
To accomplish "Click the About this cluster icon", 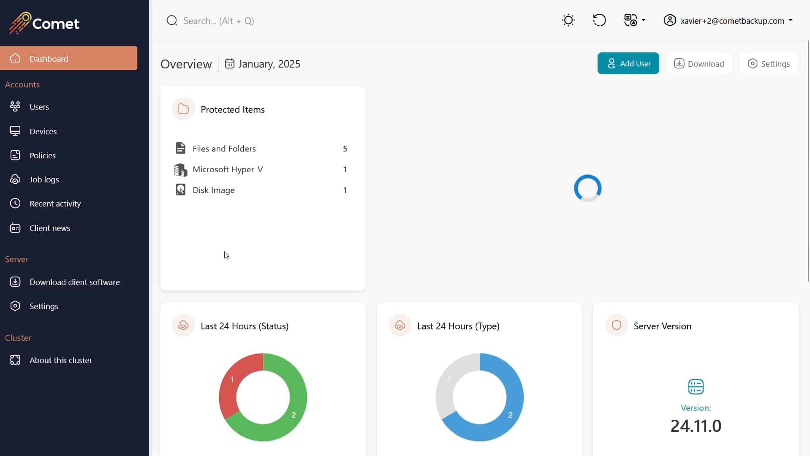I will click(15, 360).
